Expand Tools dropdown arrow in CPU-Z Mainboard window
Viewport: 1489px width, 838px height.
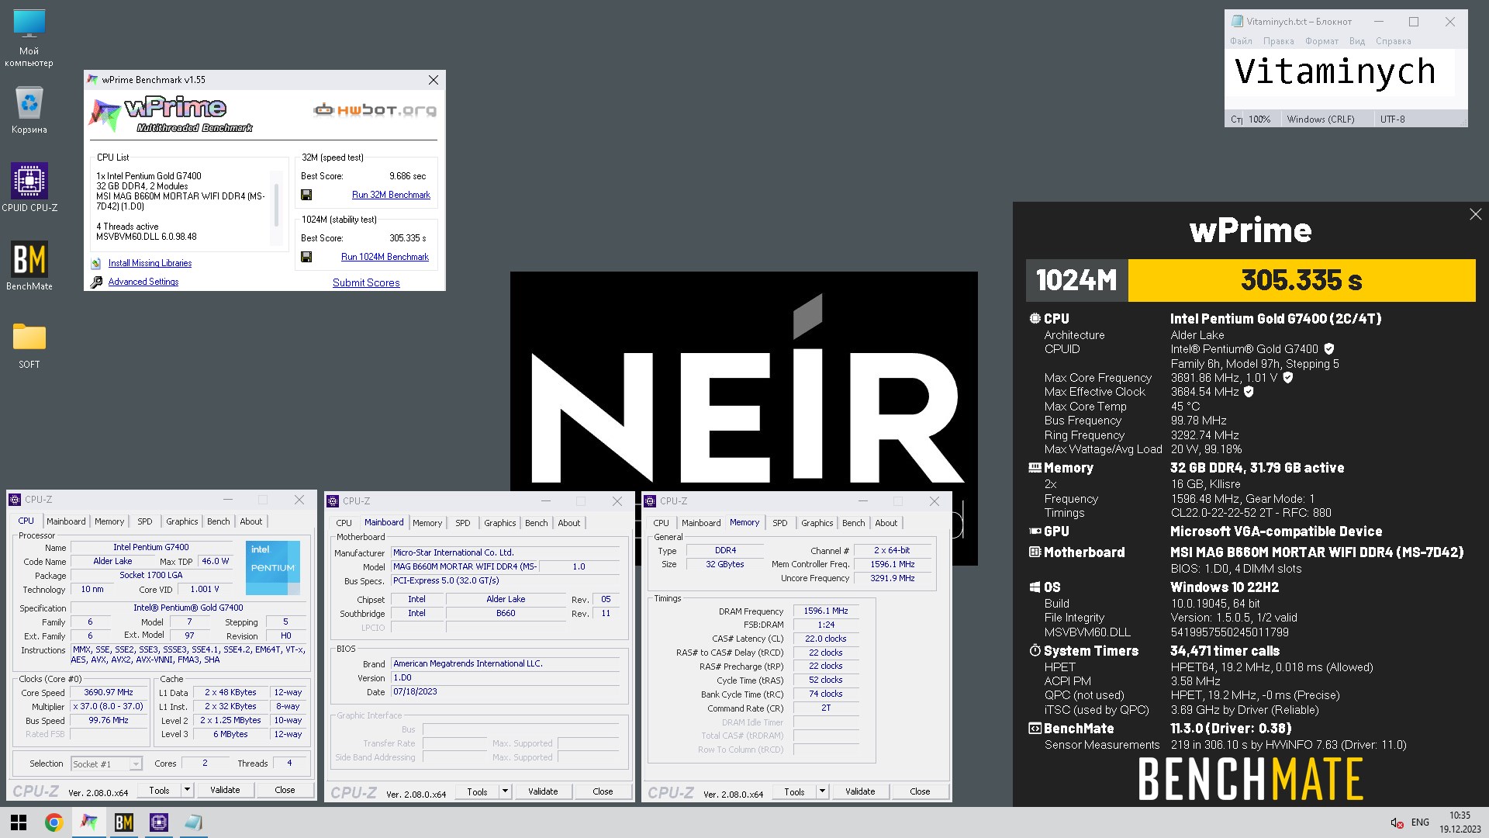(505, 791)
